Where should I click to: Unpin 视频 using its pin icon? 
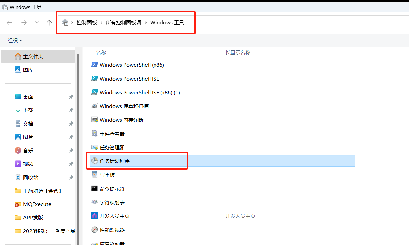(71, 164)
